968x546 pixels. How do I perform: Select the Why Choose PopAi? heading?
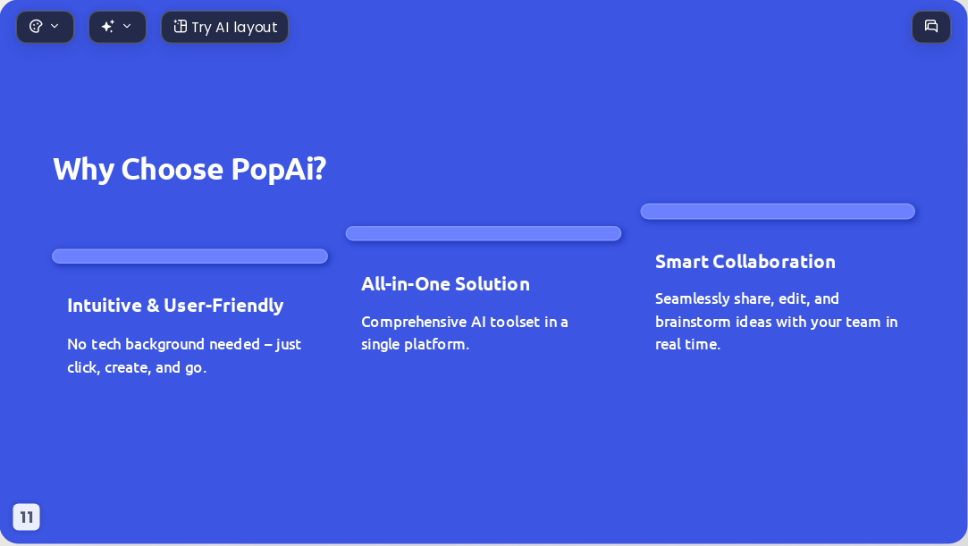click(189, 169)
